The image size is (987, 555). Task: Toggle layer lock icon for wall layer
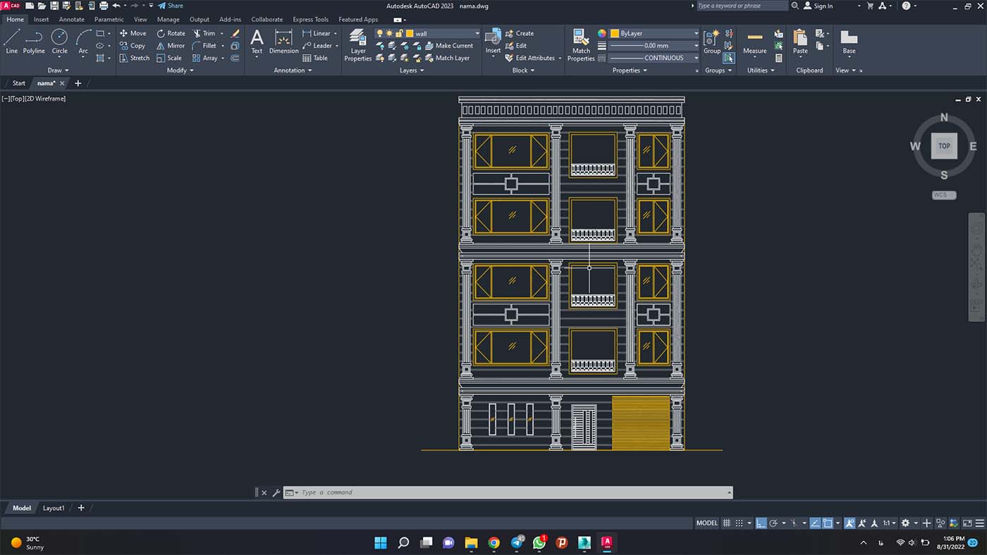pos(399,33)
